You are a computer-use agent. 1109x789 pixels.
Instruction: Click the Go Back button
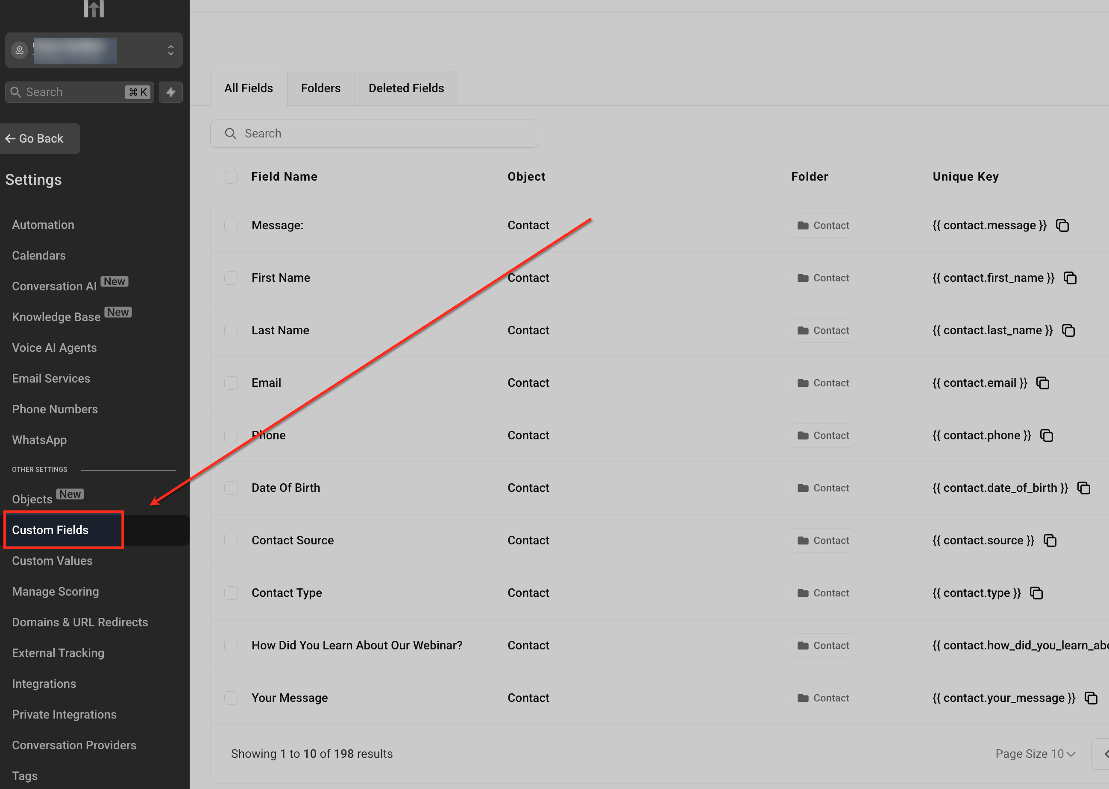(x=40, y=138)
